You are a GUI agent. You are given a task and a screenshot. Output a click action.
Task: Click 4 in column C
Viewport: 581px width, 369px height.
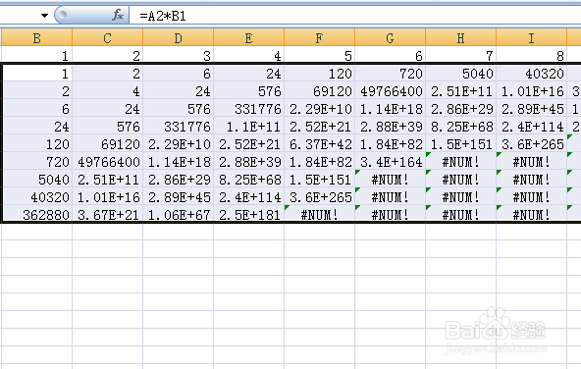[x=107, y=91]
